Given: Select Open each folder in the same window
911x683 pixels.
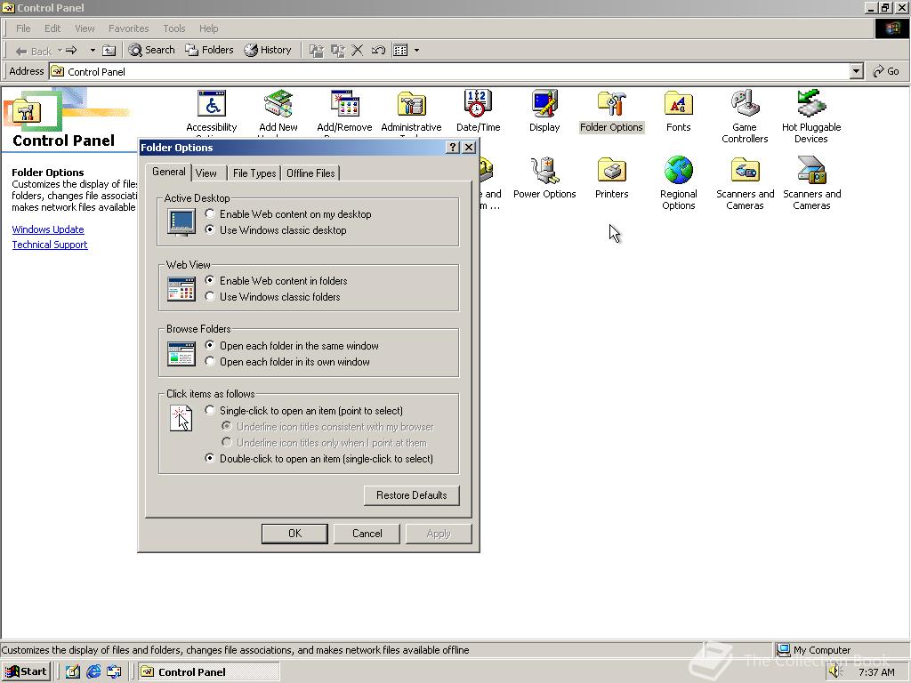Looking at the screenshot, I should [292, 346].
